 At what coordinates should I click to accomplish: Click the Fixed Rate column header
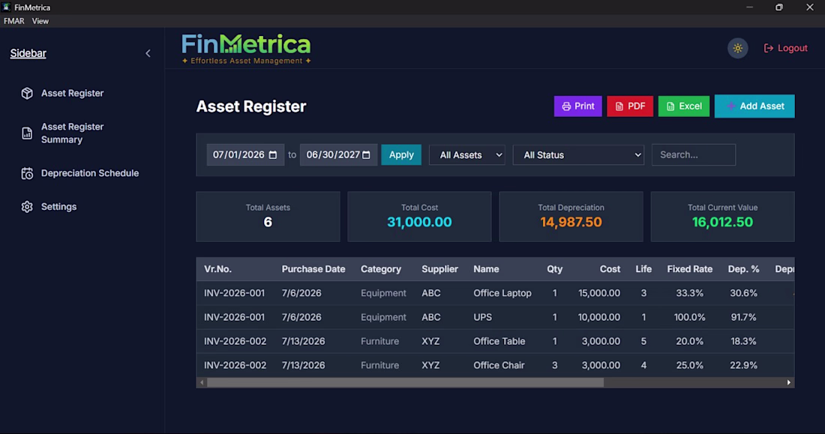click(x=690, y=269)
